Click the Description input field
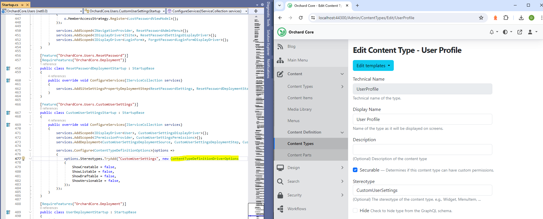Viewport: 543px width, 219px height. pyautogui.click(x=422, y=150)
